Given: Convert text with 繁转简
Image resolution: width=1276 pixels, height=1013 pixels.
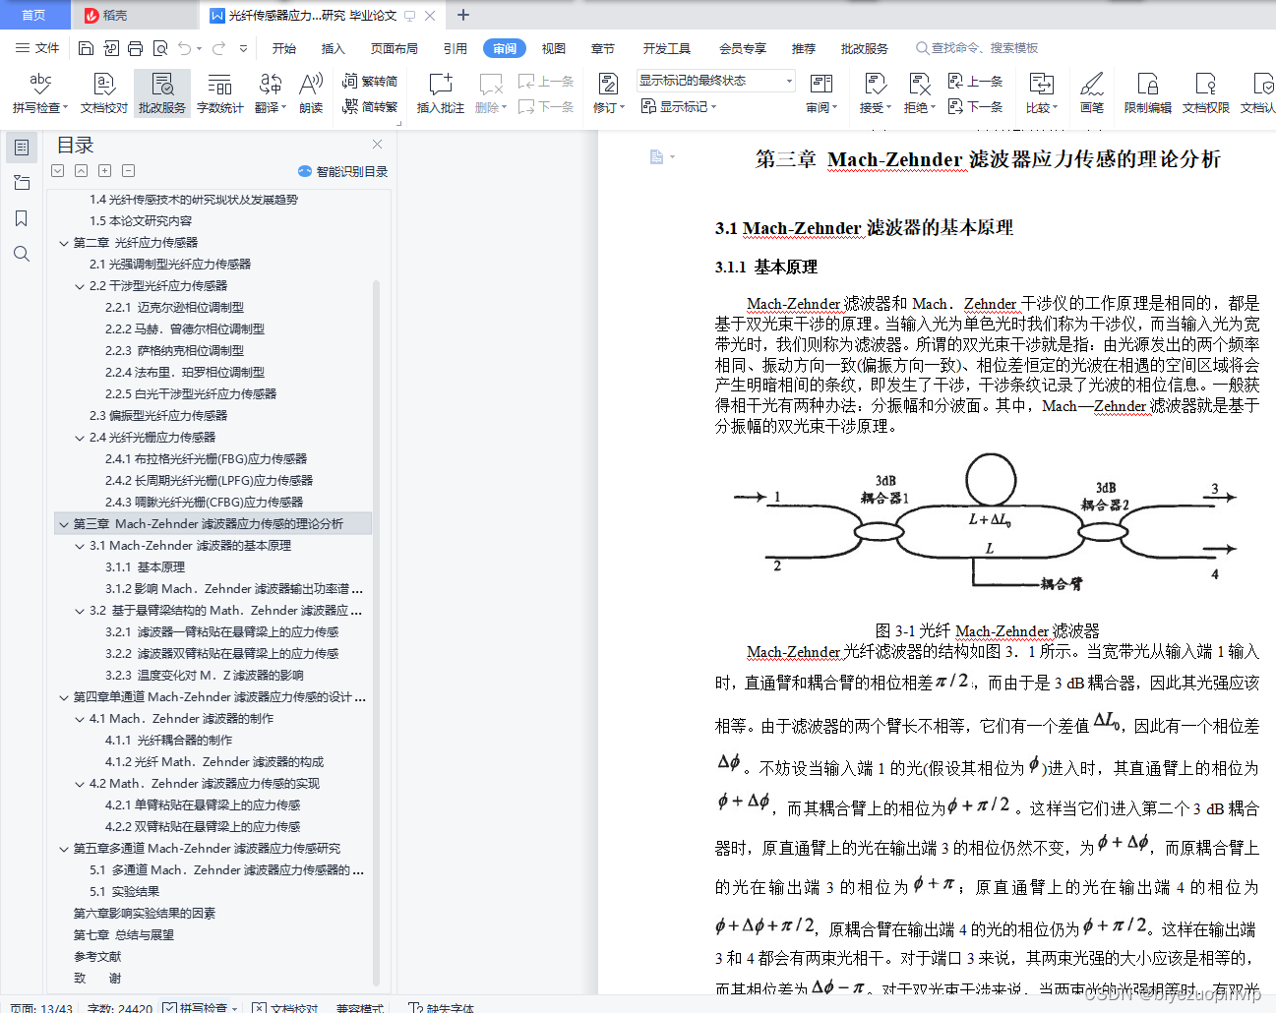Looking at the screenshot, I should tap(370, 82).
